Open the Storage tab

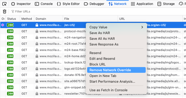[x=166, y=4]
